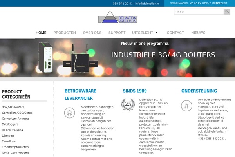Click the Product Categorieën heading
Screen dimensions: 235x157
(x=16, y=94)
